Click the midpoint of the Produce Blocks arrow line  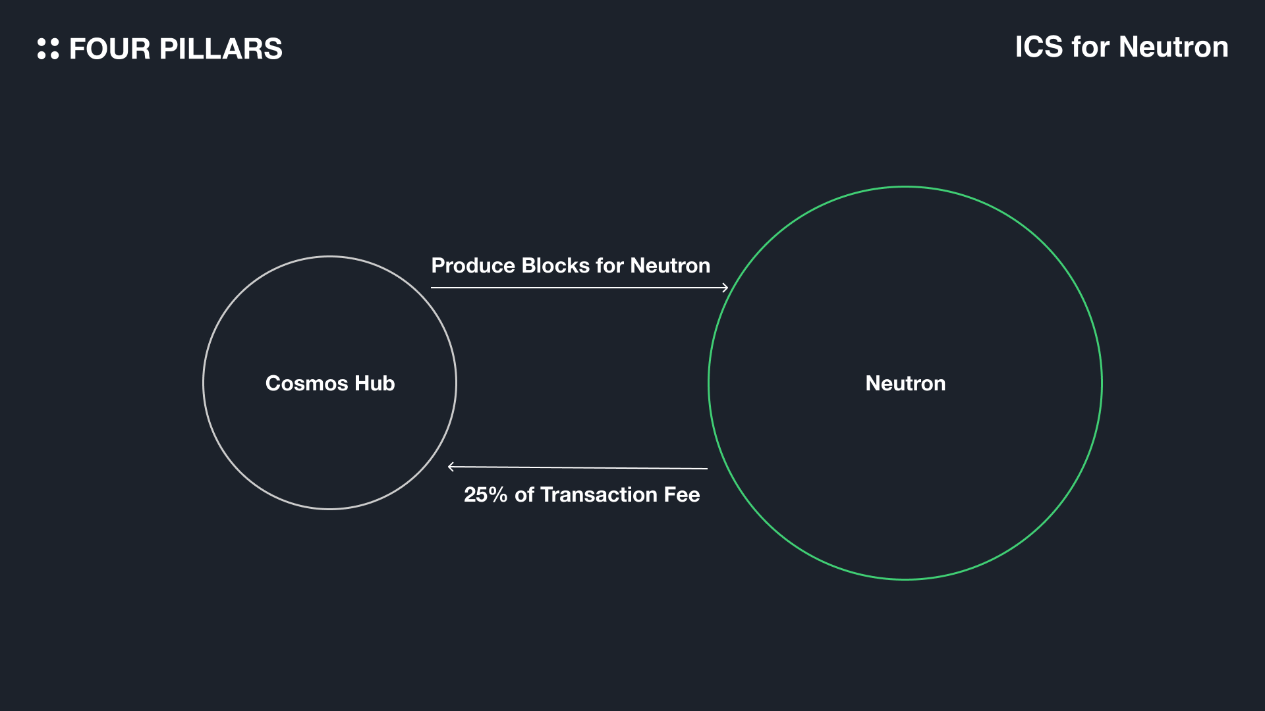click(579, 288)
